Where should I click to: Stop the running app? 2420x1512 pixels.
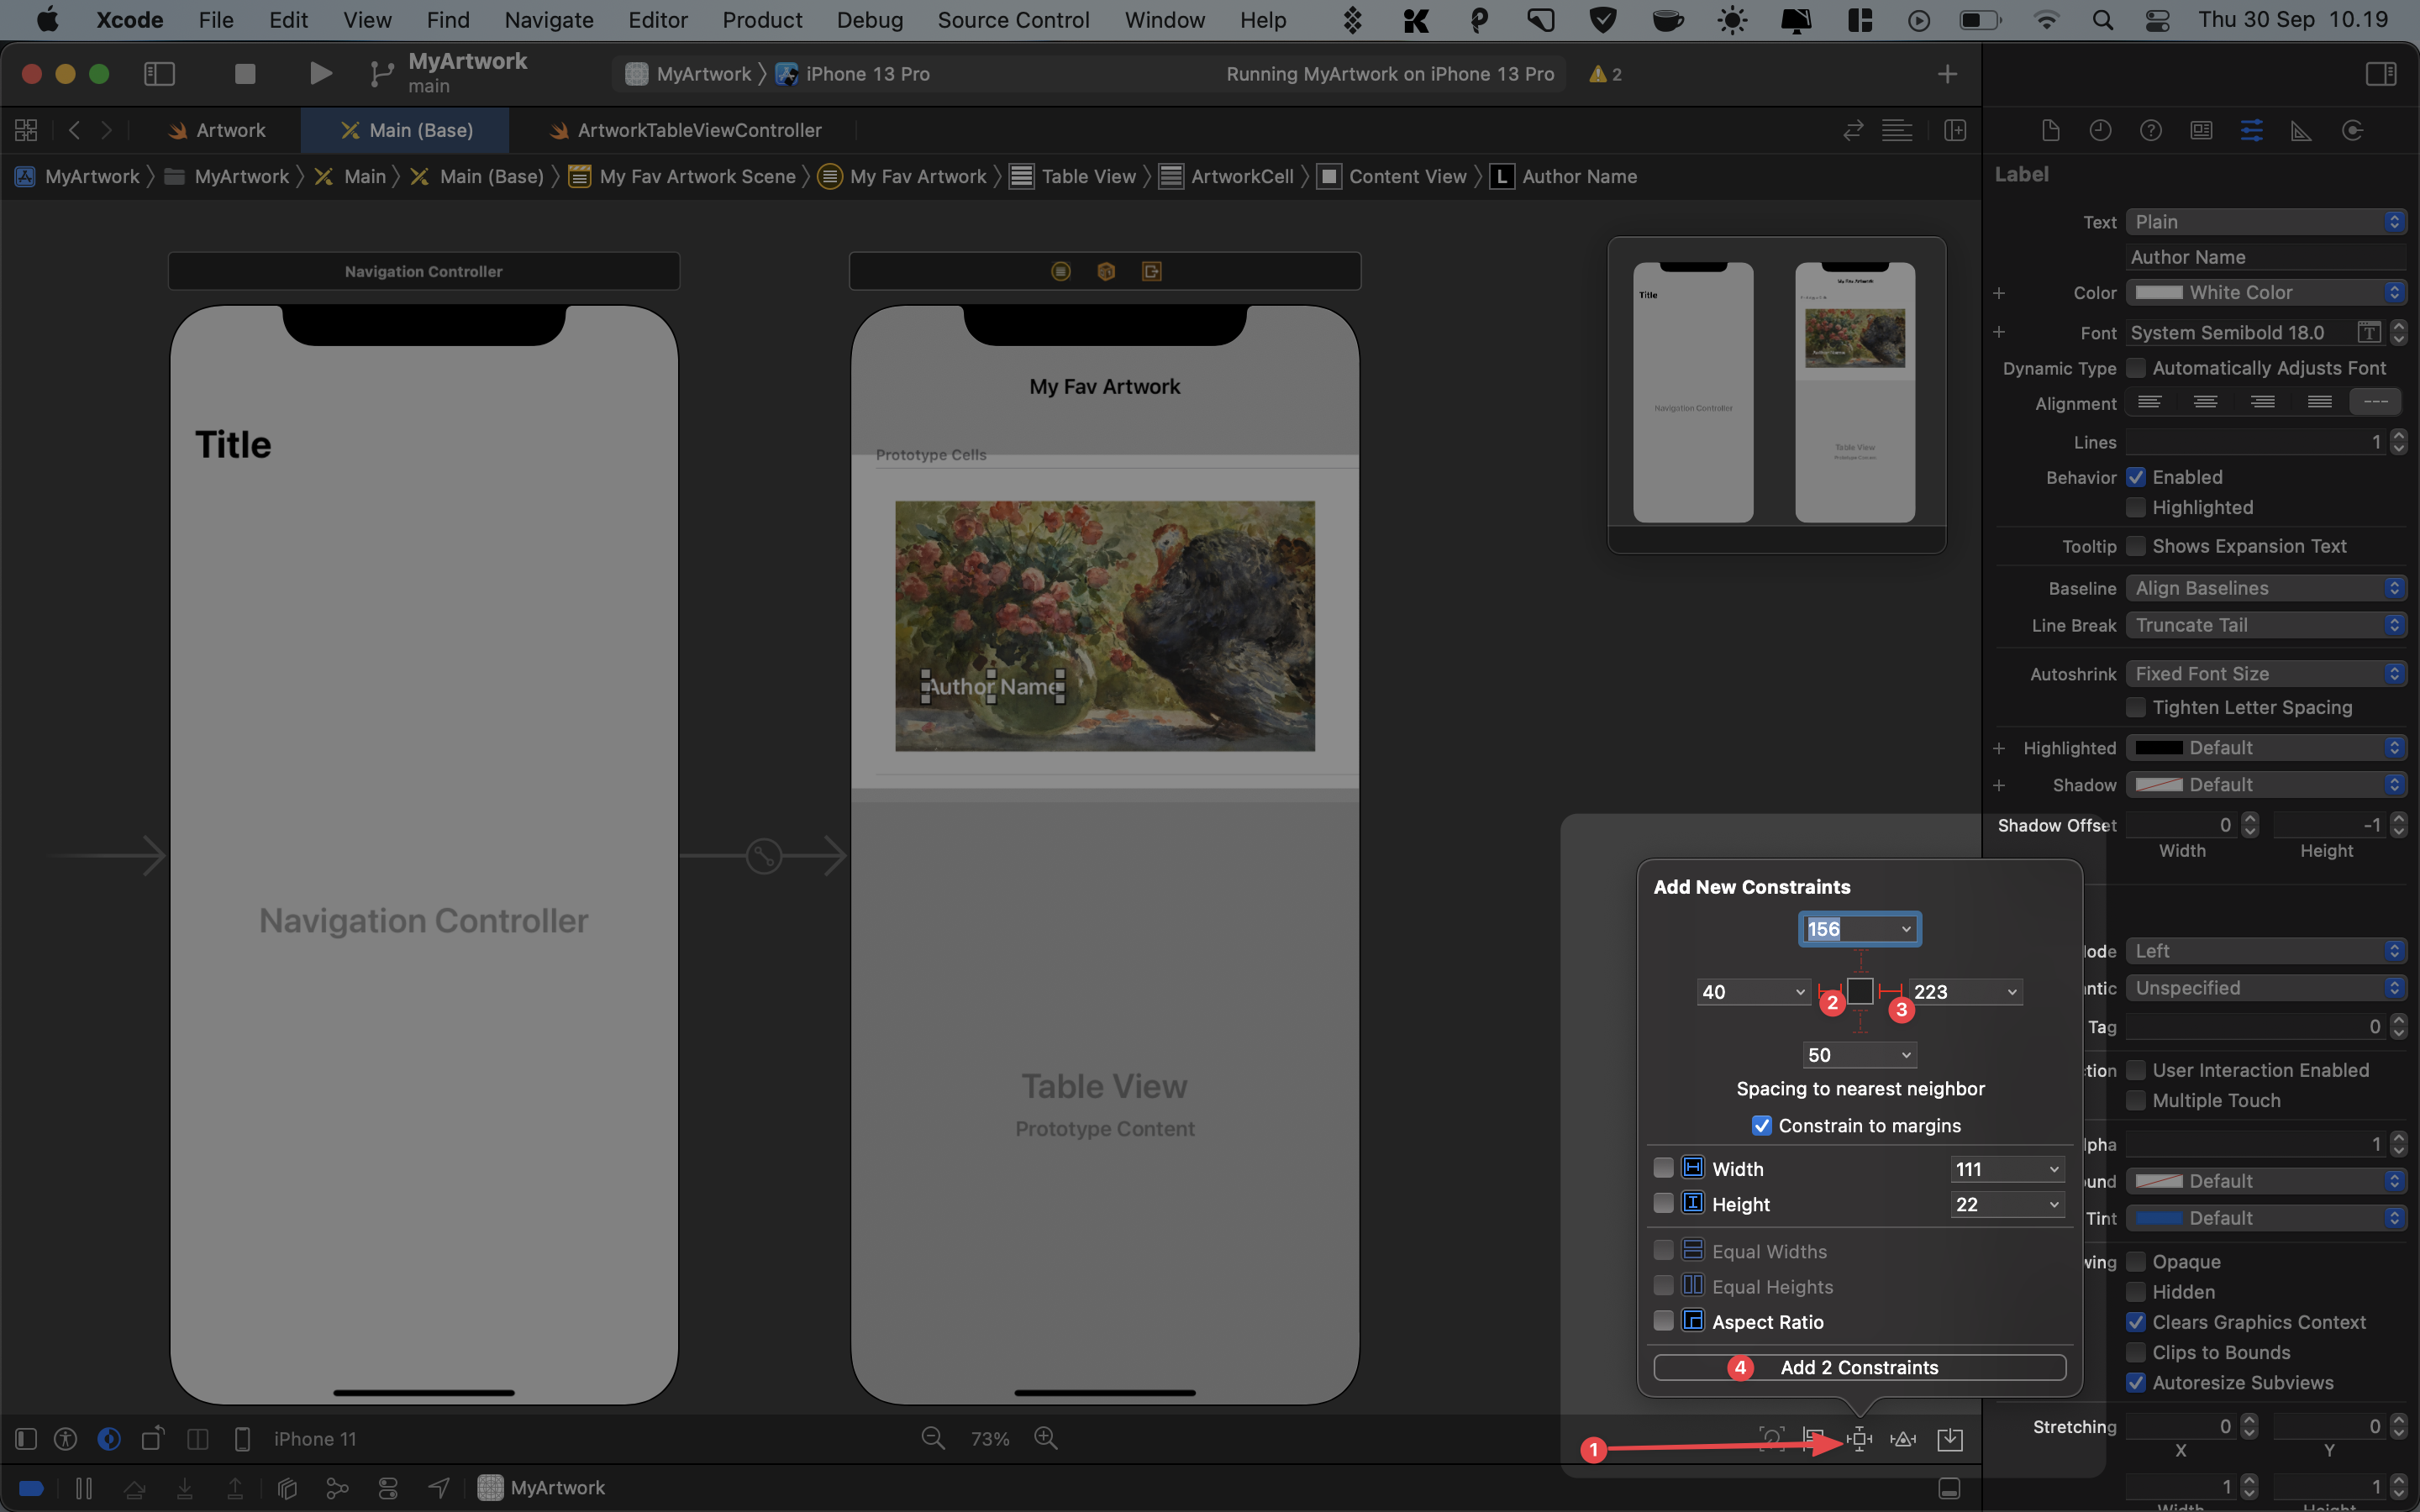245,73
